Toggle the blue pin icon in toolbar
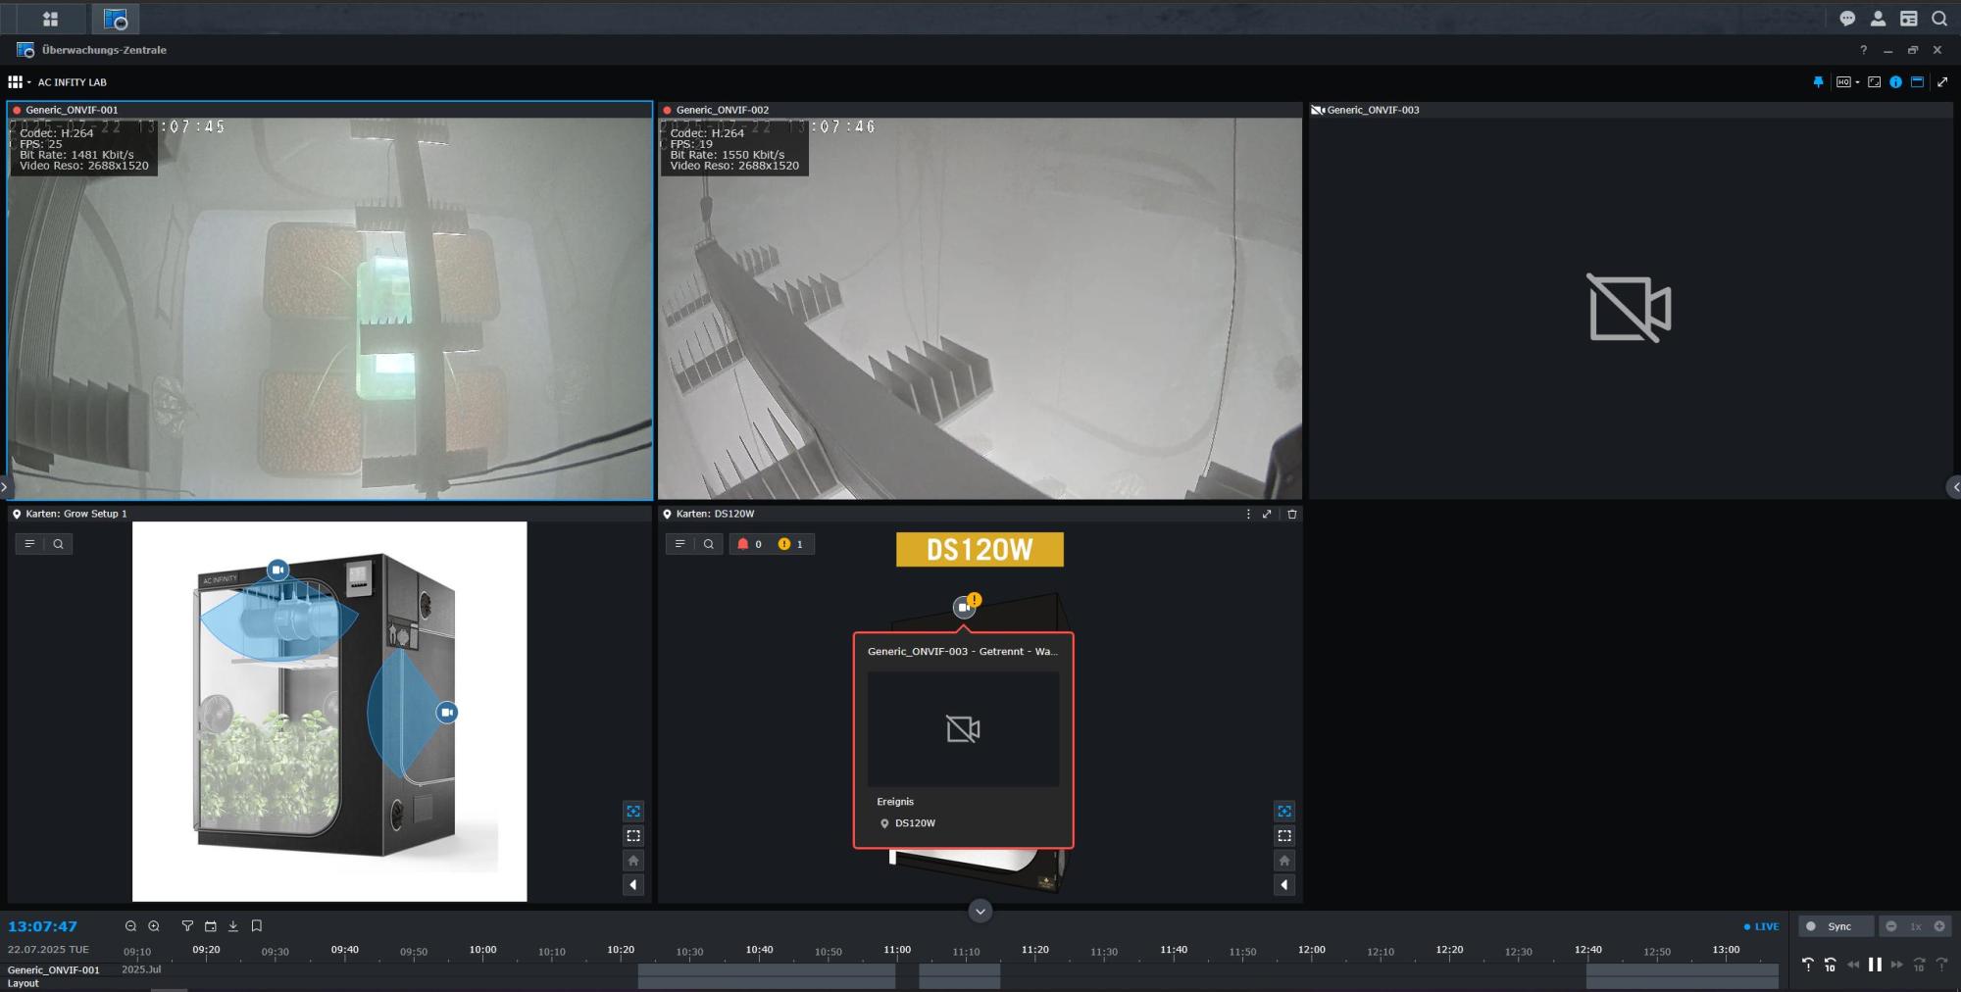Screen dimensions: 1961x992 tap(1818, 82)
